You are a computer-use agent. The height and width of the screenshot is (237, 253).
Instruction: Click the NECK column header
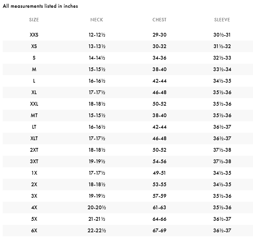tap(97, 20)
